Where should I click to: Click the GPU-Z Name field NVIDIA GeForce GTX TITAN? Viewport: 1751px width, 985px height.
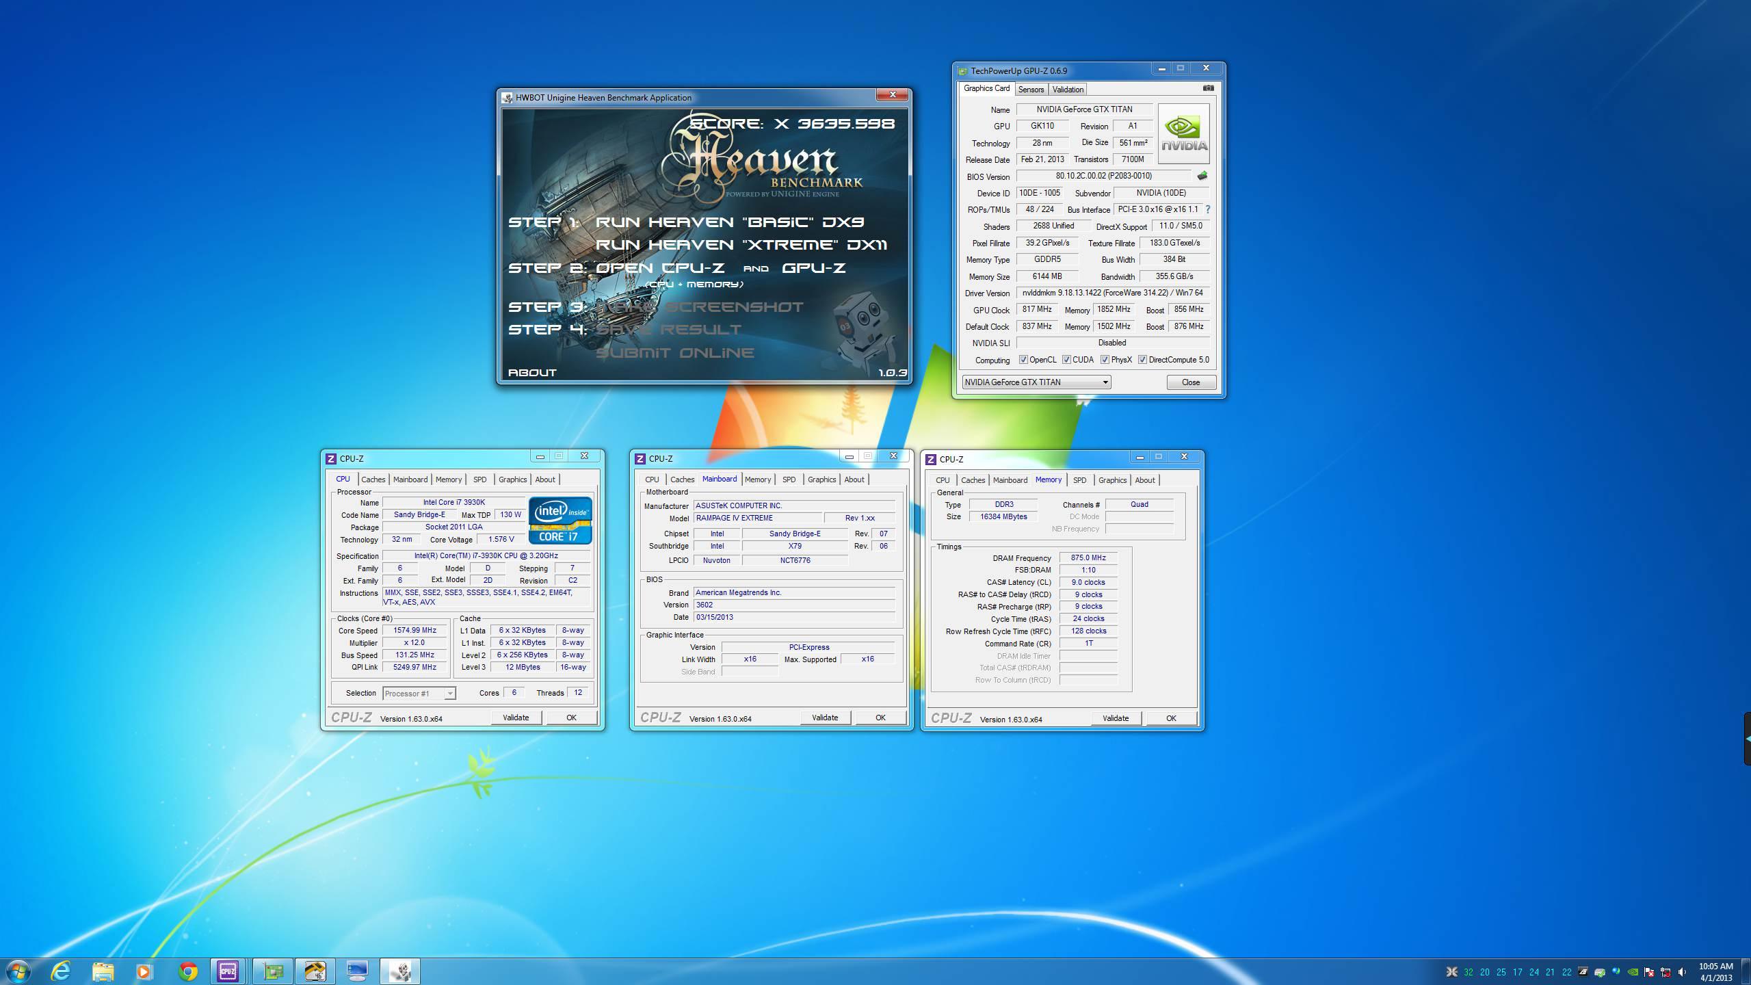pyautogui.click(x=1084, y=109)
